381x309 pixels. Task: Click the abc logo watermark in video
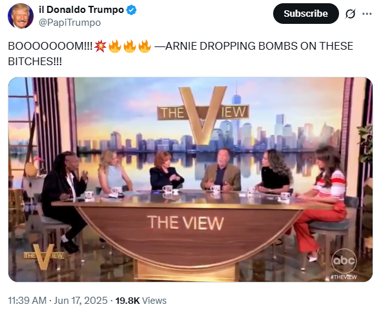pos(344,261)
